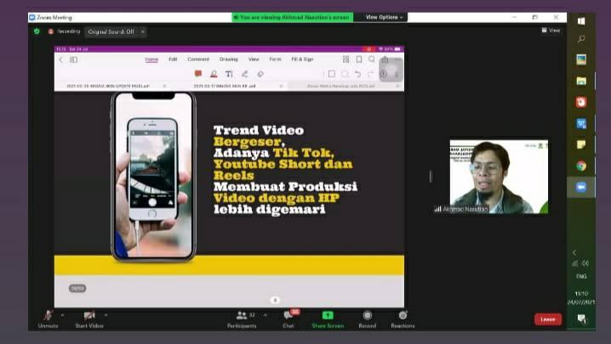Click the View button at top right
This screenshot has width=611, height=344.
(x=551, y=31)
